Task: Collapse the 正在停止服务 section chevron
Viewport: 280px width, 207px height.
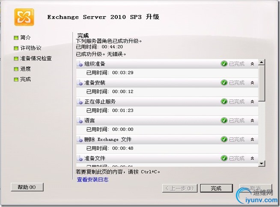Action: click(252, 101)
